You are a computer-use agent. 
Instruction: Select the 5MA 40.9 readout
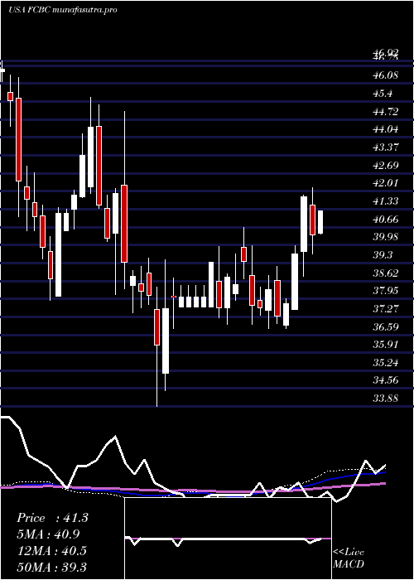click(x=48, y=534)
